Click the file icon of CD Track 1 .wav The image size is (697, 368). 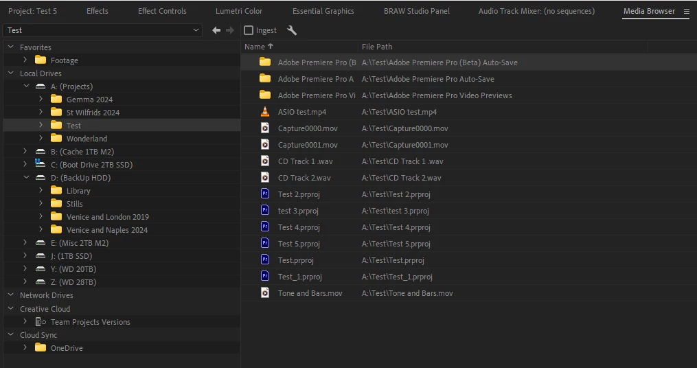[x=265, y=161]
